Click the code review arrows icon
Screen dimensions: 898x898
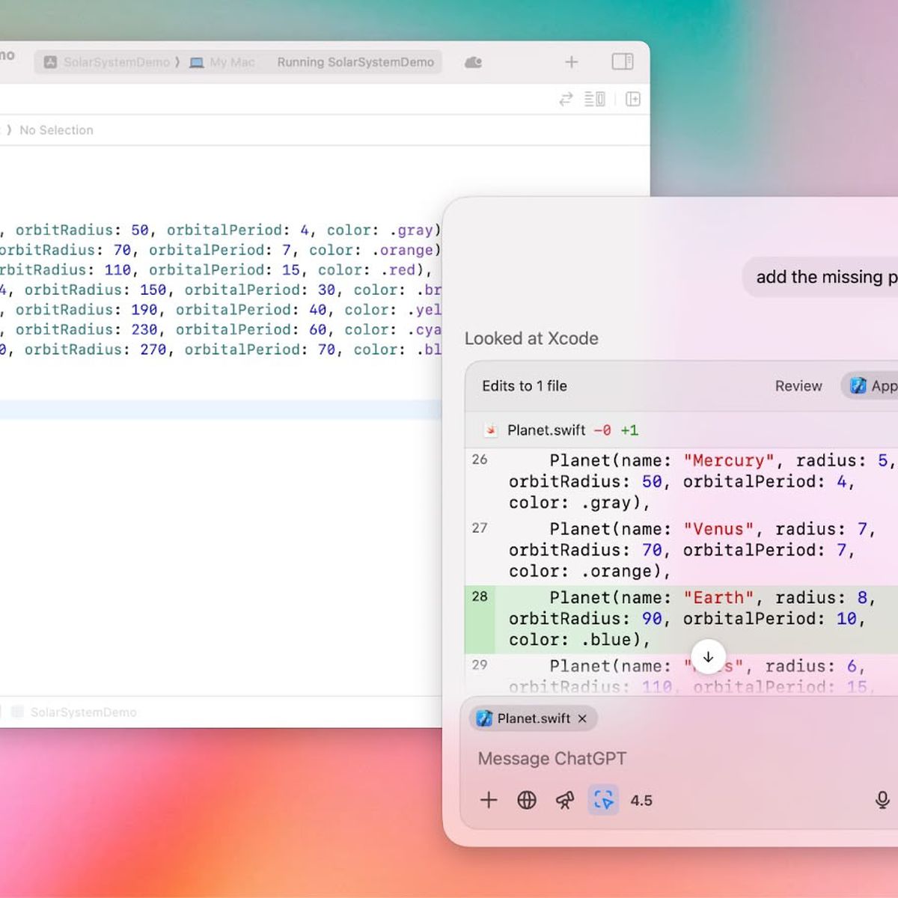tap(566, 99)
